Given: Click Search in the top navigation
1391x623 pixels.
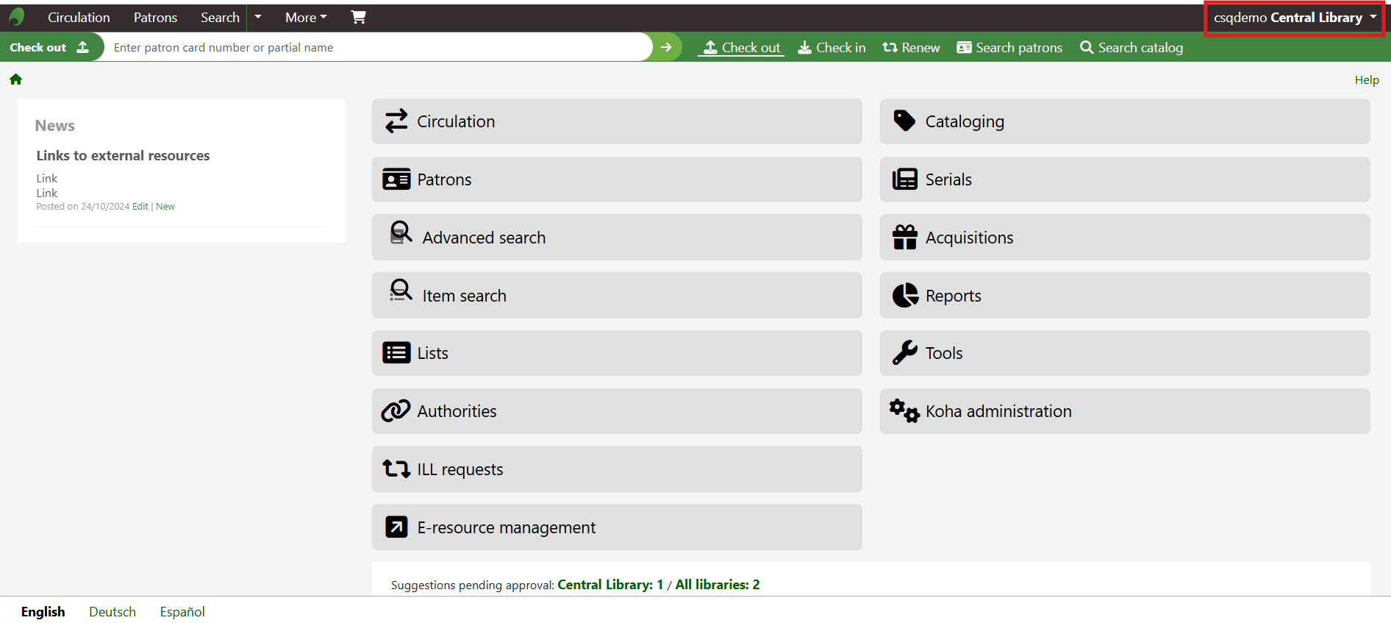Looking at the screenshot, I should (220, 17).
